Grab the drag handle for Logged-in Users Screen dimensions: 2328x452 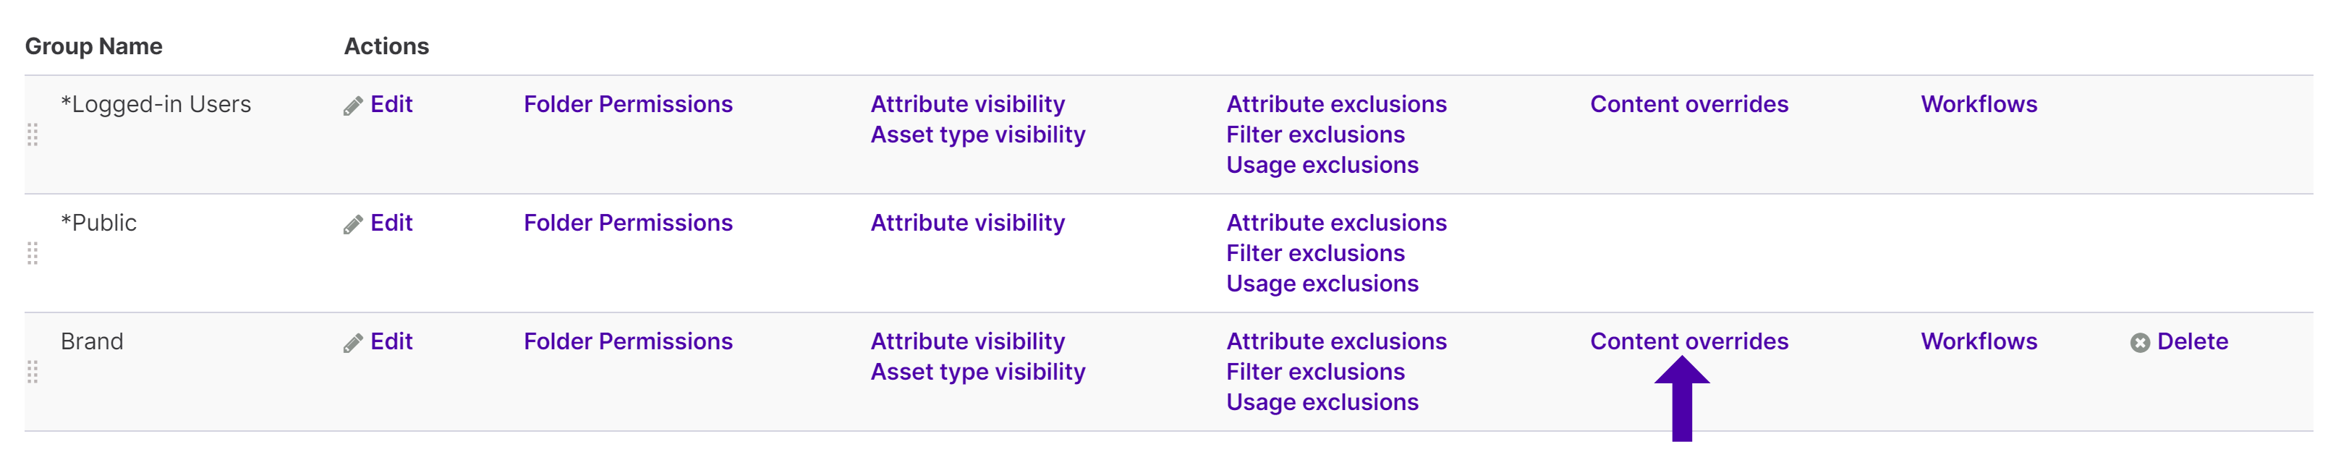[33, 135]
